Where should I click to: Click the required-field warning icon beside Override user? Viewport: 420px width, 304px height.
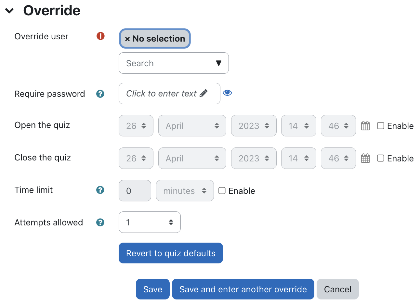(100, 36)
